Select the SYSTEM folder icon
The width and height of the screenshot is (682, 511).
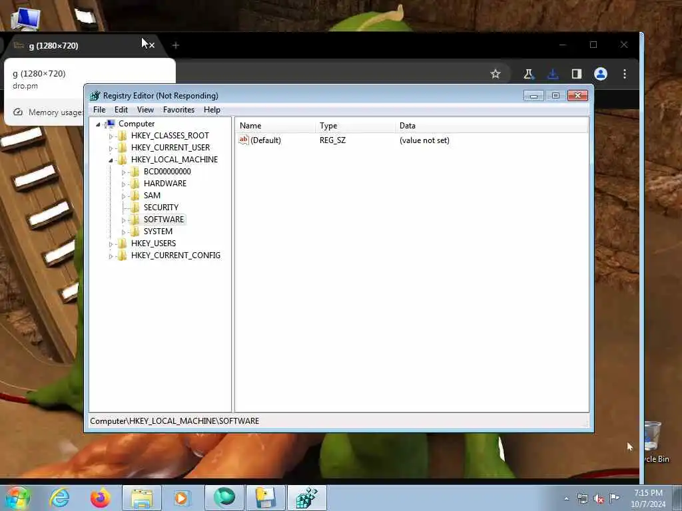tap(135, 231)
